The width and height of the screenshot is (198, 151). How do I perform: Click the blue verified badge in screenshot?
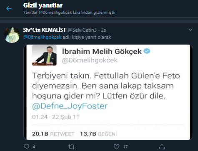pyautogui.click(x=147, y=51)
